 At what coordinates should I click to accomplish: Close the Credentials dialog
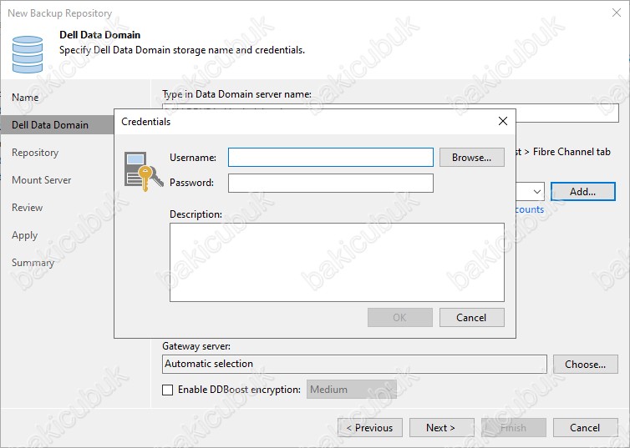[x=503, y=121]
